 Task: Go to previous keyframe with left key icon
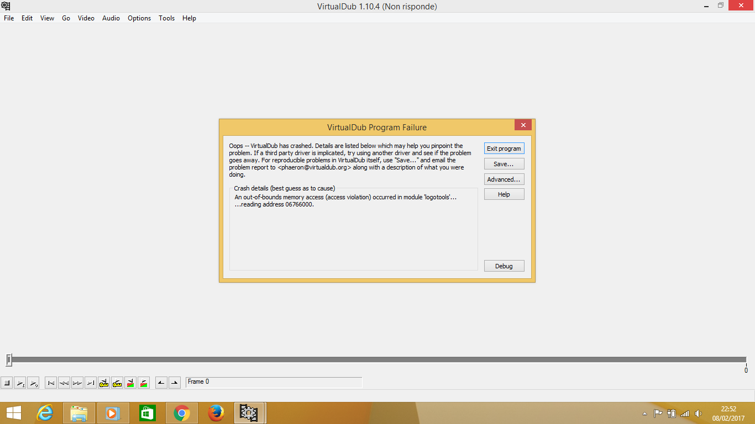(104, 383)
